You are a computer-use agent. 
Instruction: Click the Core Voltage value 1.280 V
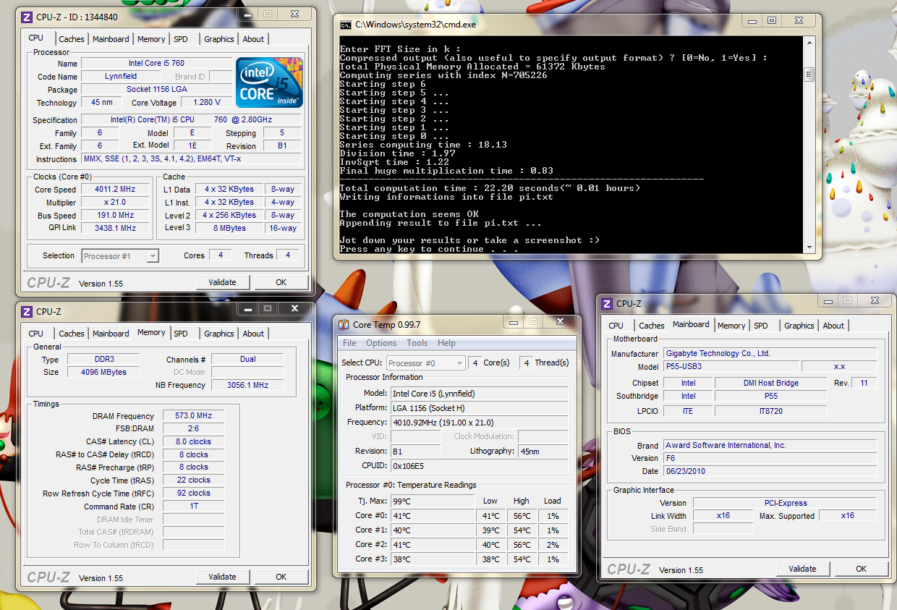(x=207, y=103)
